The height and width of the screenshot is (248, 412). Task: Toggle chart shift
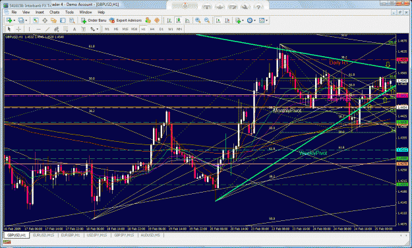pos(227,20)
